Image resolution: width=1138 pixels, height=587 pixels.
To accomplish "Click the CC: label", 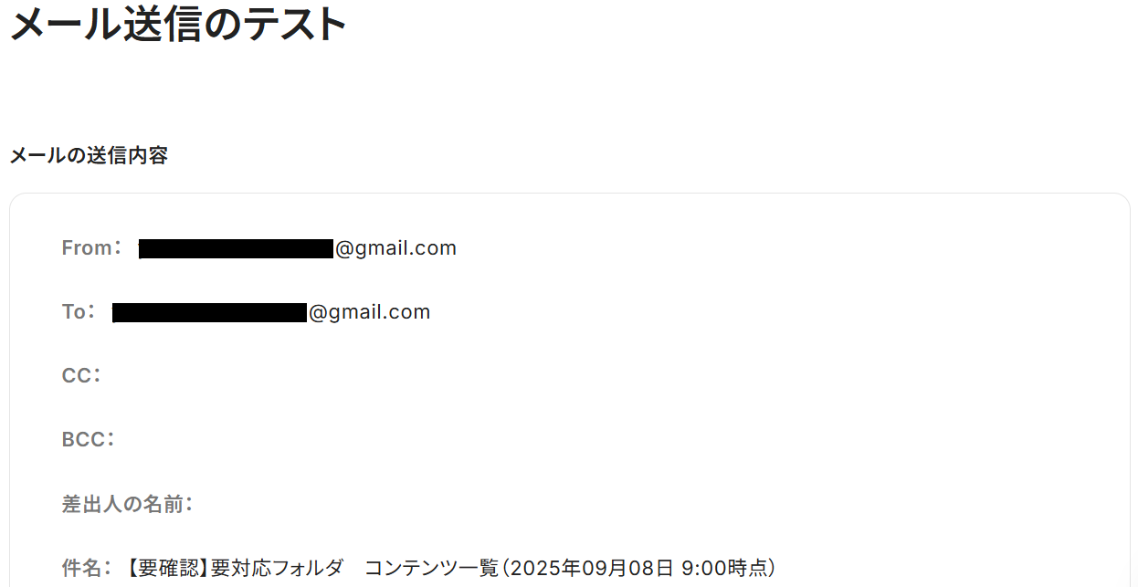I will coord(82,376).
